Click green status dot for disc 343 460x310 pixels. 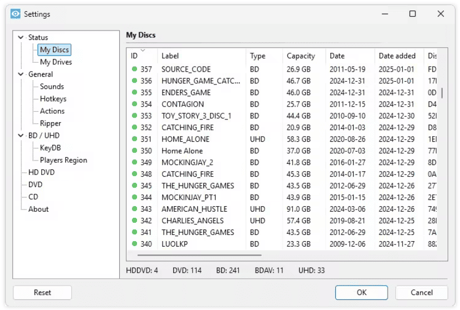(134, 209)
